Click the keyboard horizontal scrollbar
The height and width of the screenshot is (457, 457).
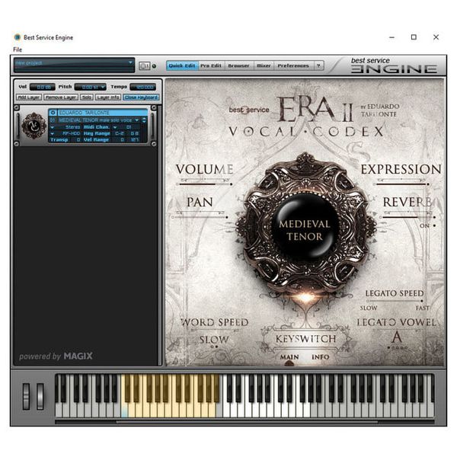(x=247, y=422)
